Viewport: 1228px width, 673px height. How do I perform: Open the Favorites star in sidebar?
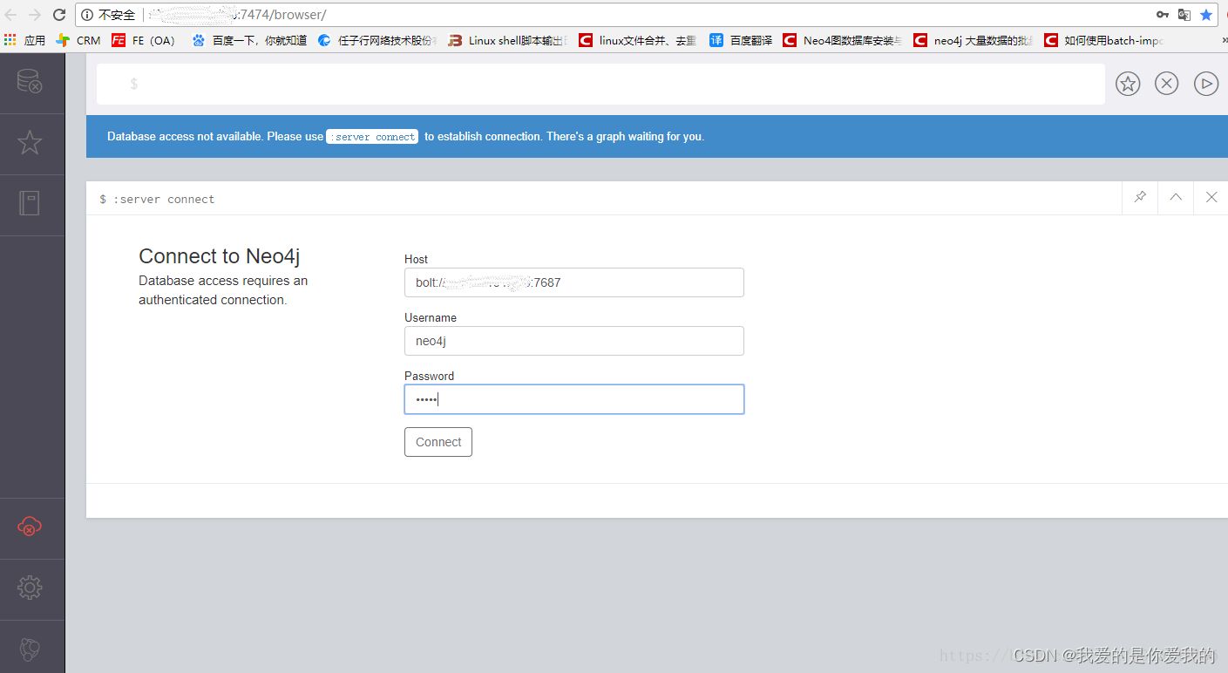coord(30,142)
